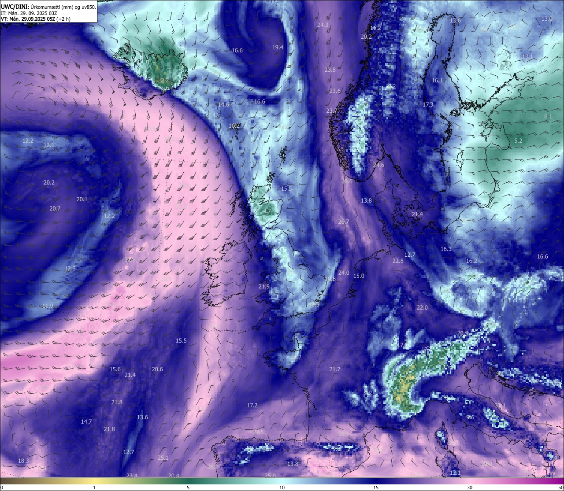Click the 16.3 value label
This screenshot has width=564, height=491.
point(446,249)
